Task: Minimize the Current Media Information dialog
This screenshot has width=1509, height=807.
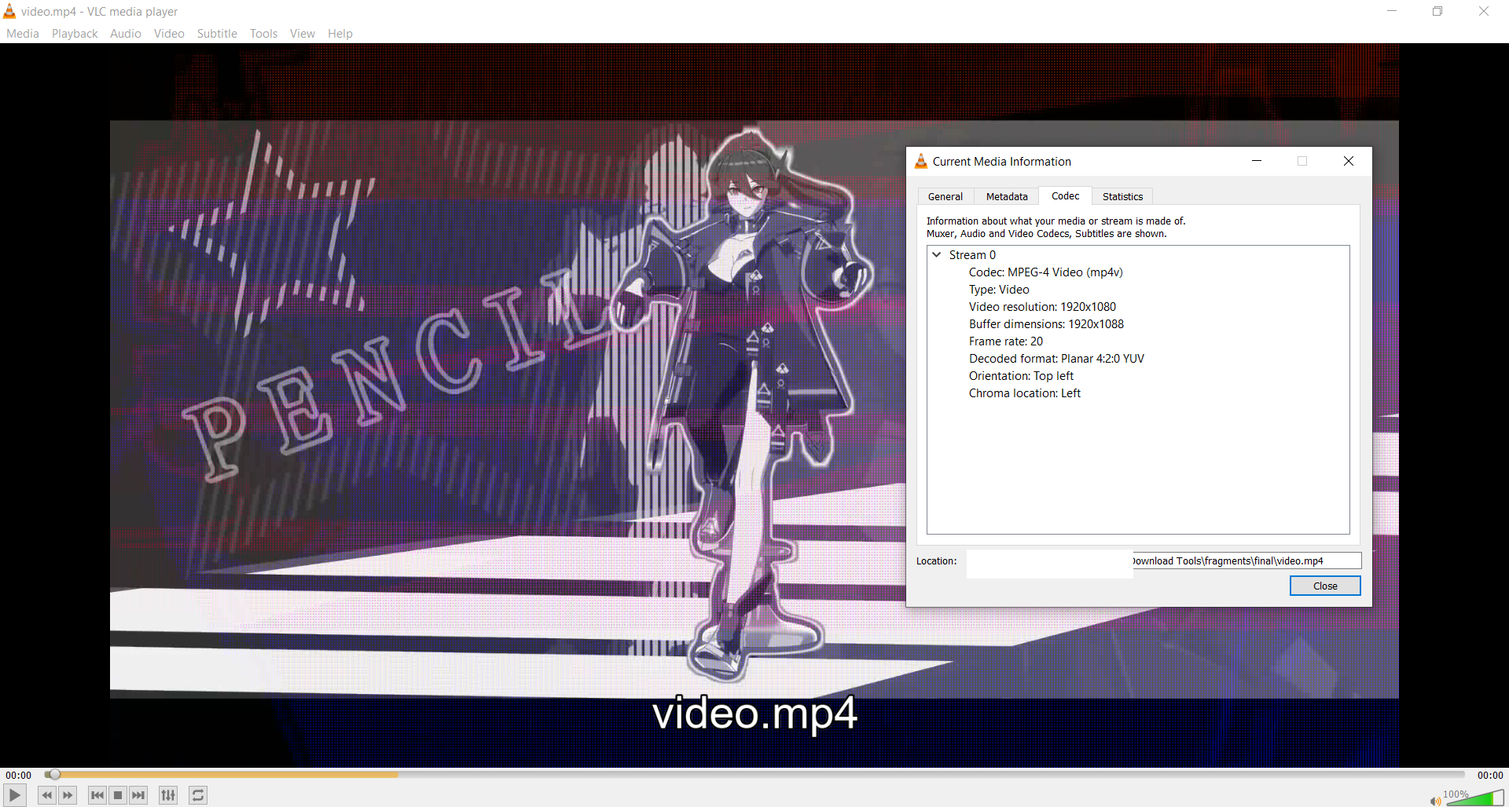Action: coord(1257,161)
